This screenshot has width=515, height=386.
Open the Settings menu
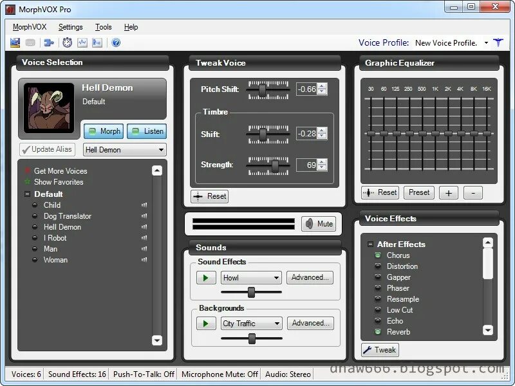(71, 27)
